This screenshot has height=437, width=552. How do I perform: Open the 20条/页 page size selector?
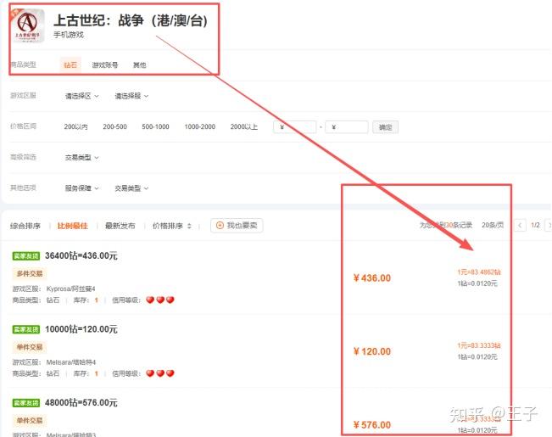tap(493, 225)
